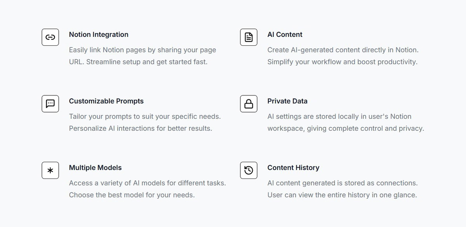This screenshot has width=466, height=227.
Task: Click the AI Content document icon
Action: pos(249,37)
